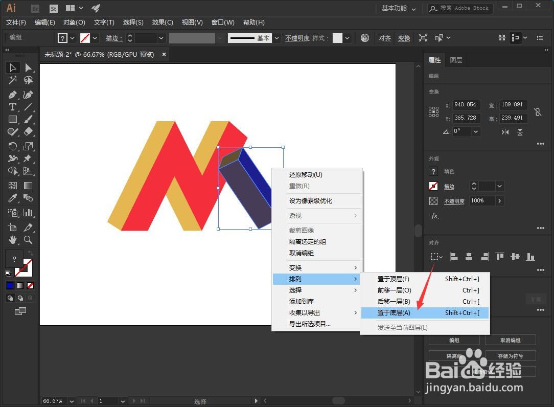Screen dimensions: 554x407
Task: Choose the Lasso tool
Action: (28, 80)
